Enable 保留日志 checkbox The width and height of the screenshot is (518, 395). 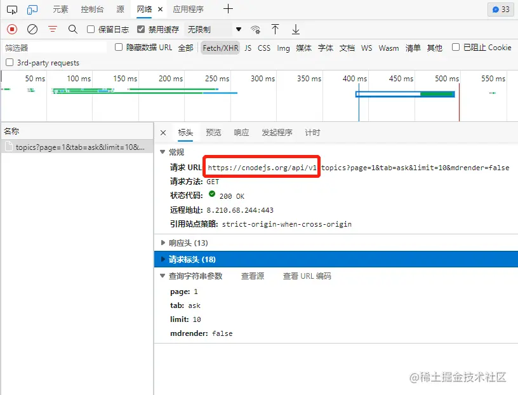click(91, 29)
